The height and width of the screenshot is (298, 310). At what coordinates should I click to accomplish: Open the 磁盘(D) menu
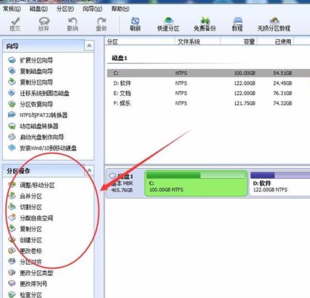coord(39,9)
